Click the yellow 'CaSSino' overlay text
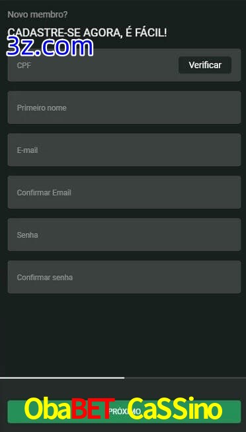The height and width of the screenshot is (432, 246). (175, 409)
